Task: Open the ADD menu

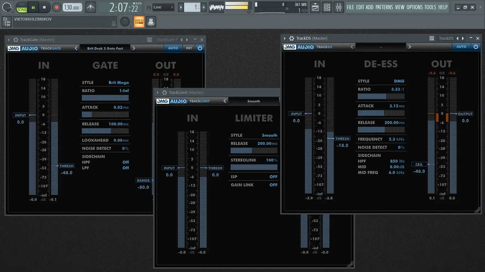Action: coord(370,7)
